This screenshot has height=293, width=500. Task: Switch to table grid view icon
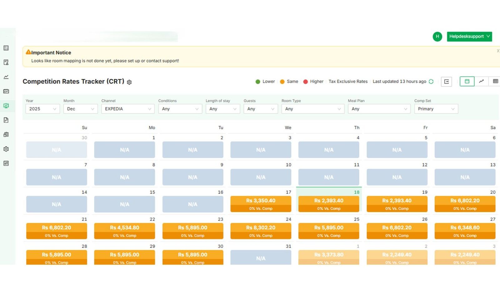pos(495,81)
